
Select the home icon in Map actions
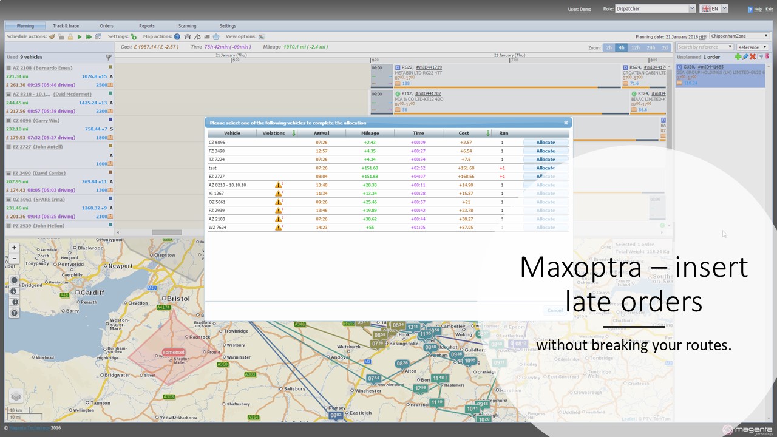[188, 36]
